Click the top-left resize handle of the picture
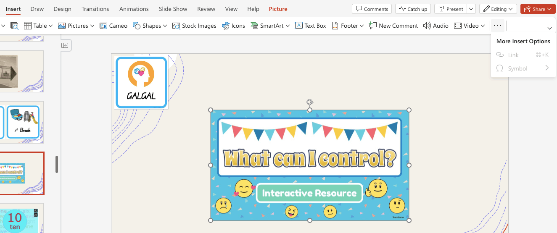This screenshot has width=557, height=233. (x=211, y=110)
